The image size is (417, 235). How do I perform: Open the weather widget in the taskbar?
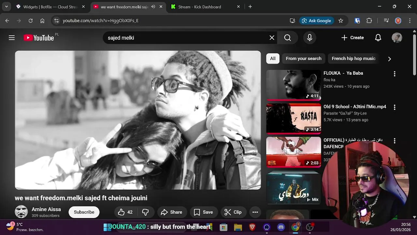coord(25,227)
